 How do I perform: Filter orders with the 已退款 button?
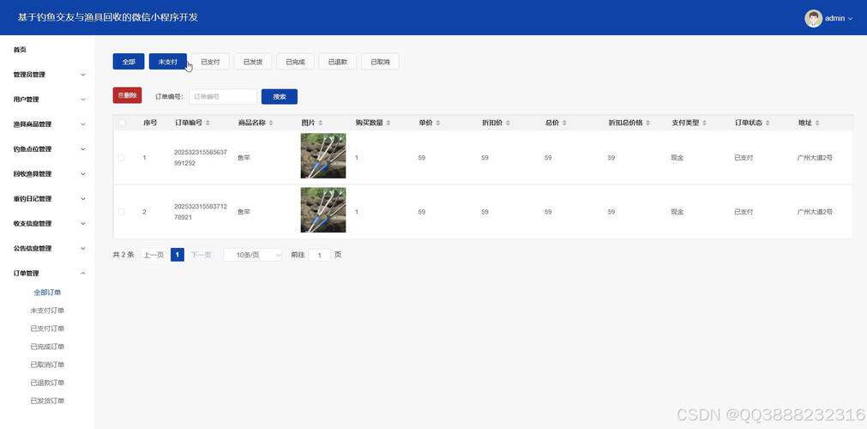click(x=337, y=62)
